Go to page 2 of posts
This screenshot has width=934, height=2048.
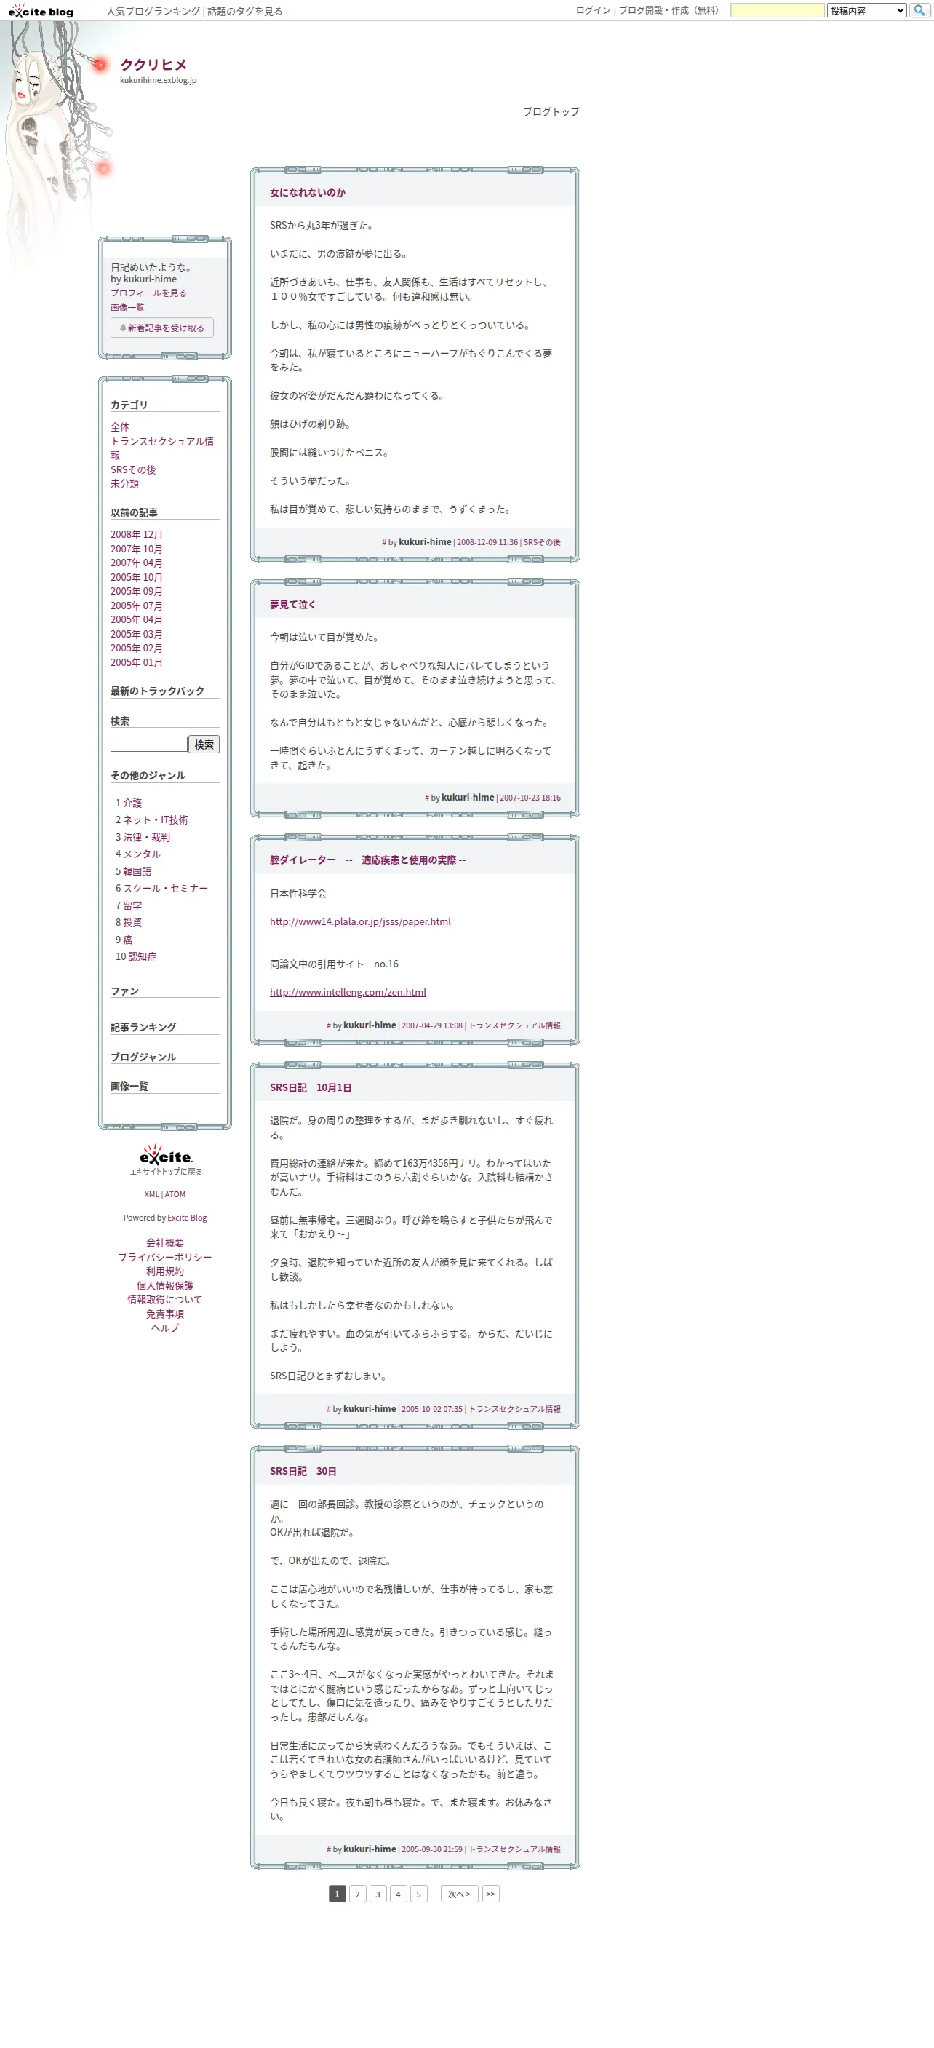point(358,1894)
